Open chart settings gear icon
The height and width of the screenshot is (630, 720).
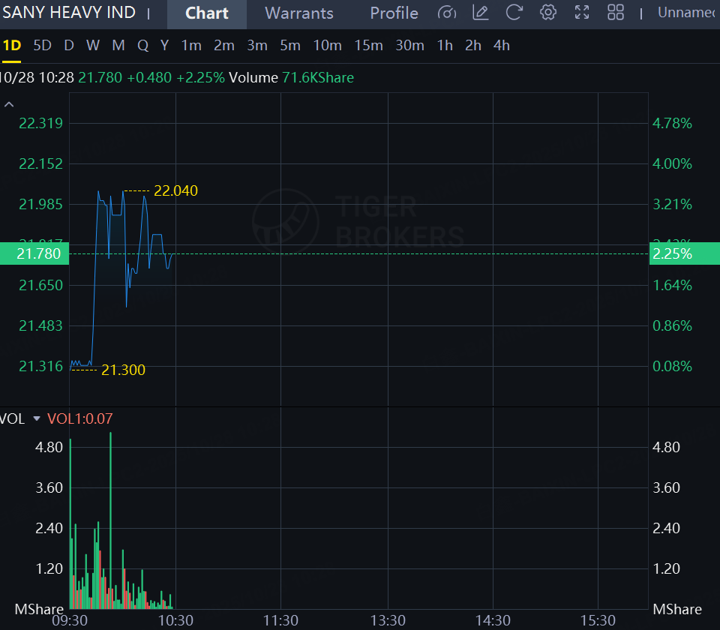[x=547, y=13]
